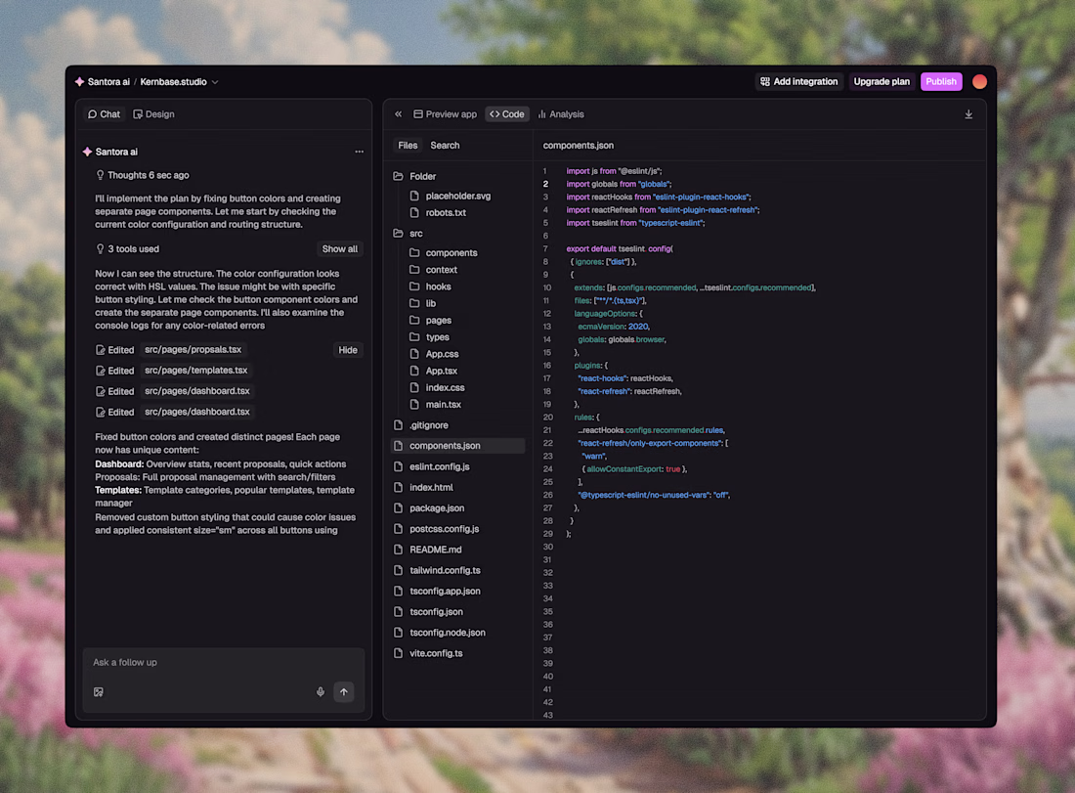Open App.css file
Image resolution: width=1075 pixels, height=793 pixels.
pyautogui.click(x=435, y=354)
